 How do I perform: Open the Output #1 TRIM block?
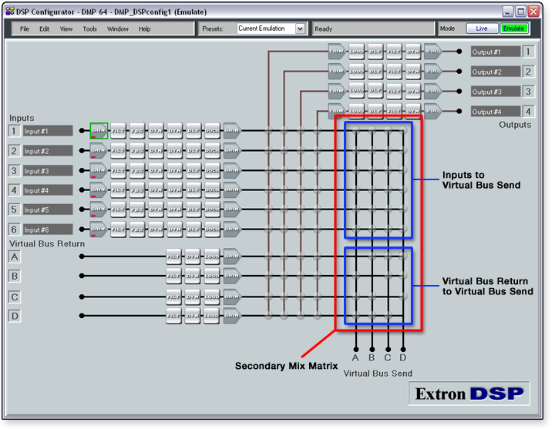pyautogui.click(x=337, y=52)
